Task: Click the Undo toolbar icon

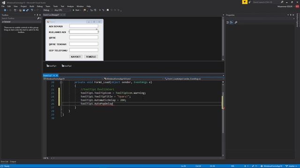Action: pyautogui.click(x=32, y=10)
